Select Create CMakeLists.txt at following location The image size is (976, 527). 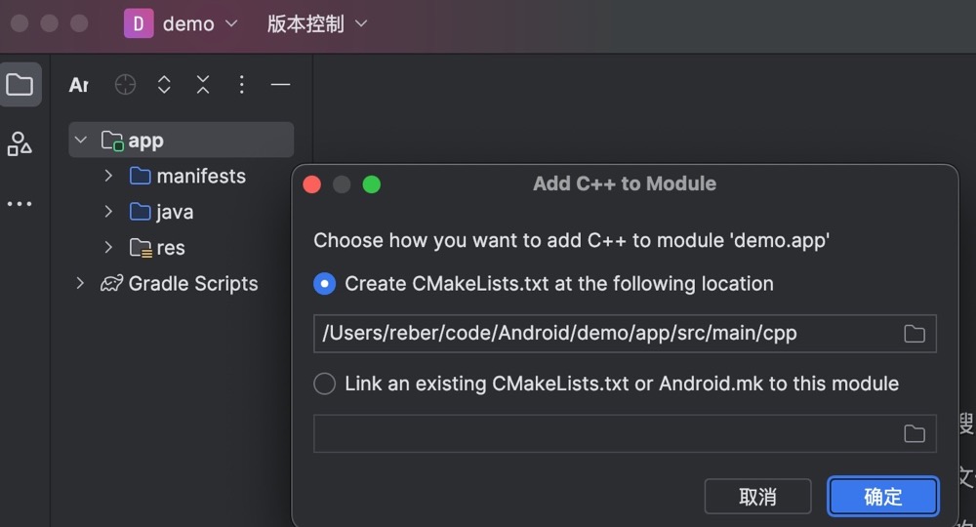pyautogui.click(x=324, y=284)
